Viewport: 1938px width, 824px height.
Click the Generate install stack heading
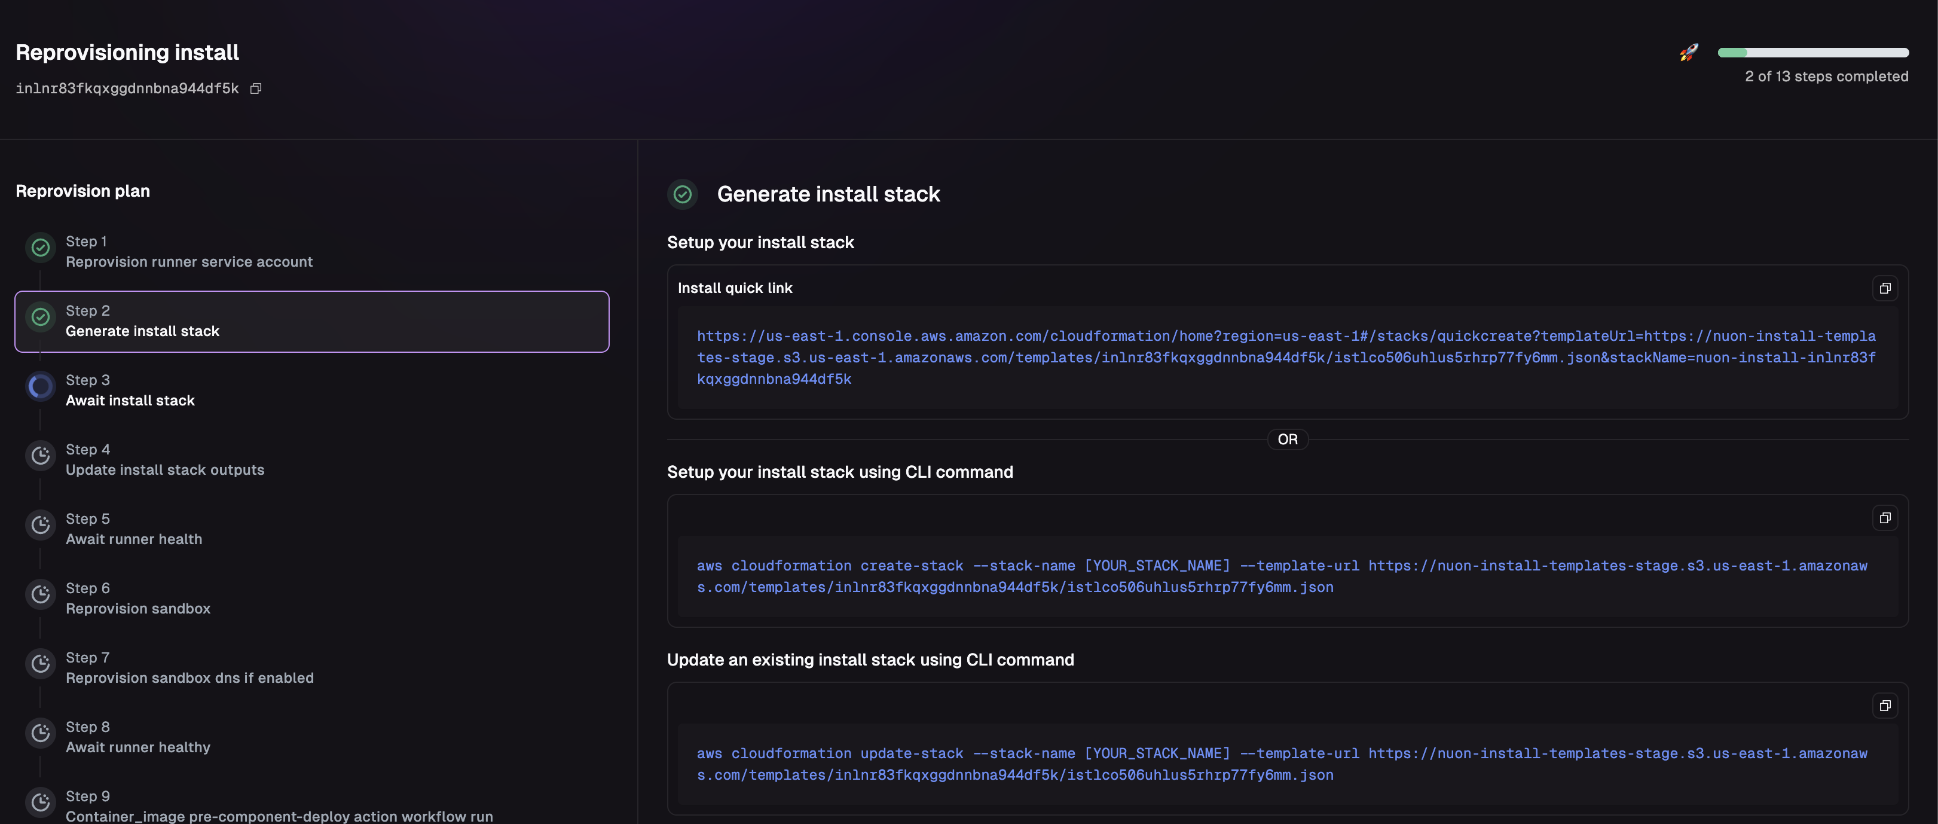click(829, 194)
